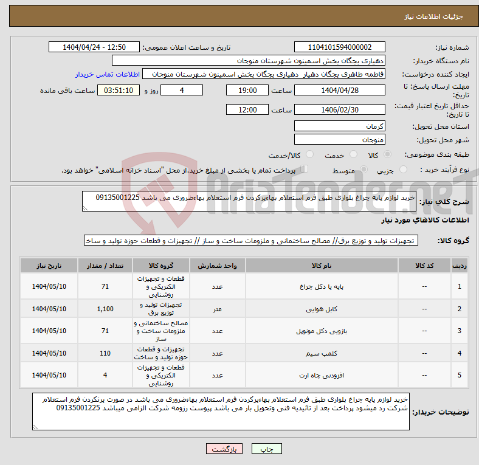Click the کلمپ سیم item

coord(322,353)
